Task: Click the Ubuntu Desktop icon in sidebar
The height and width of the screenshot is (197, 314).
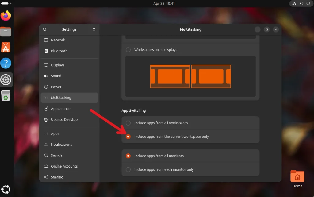Action: coord(46,119)
